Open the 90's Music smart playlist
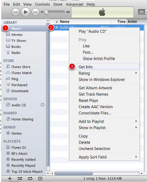This screenshot has height=182, width=147. pyautogui.click(x=19, y=154)
